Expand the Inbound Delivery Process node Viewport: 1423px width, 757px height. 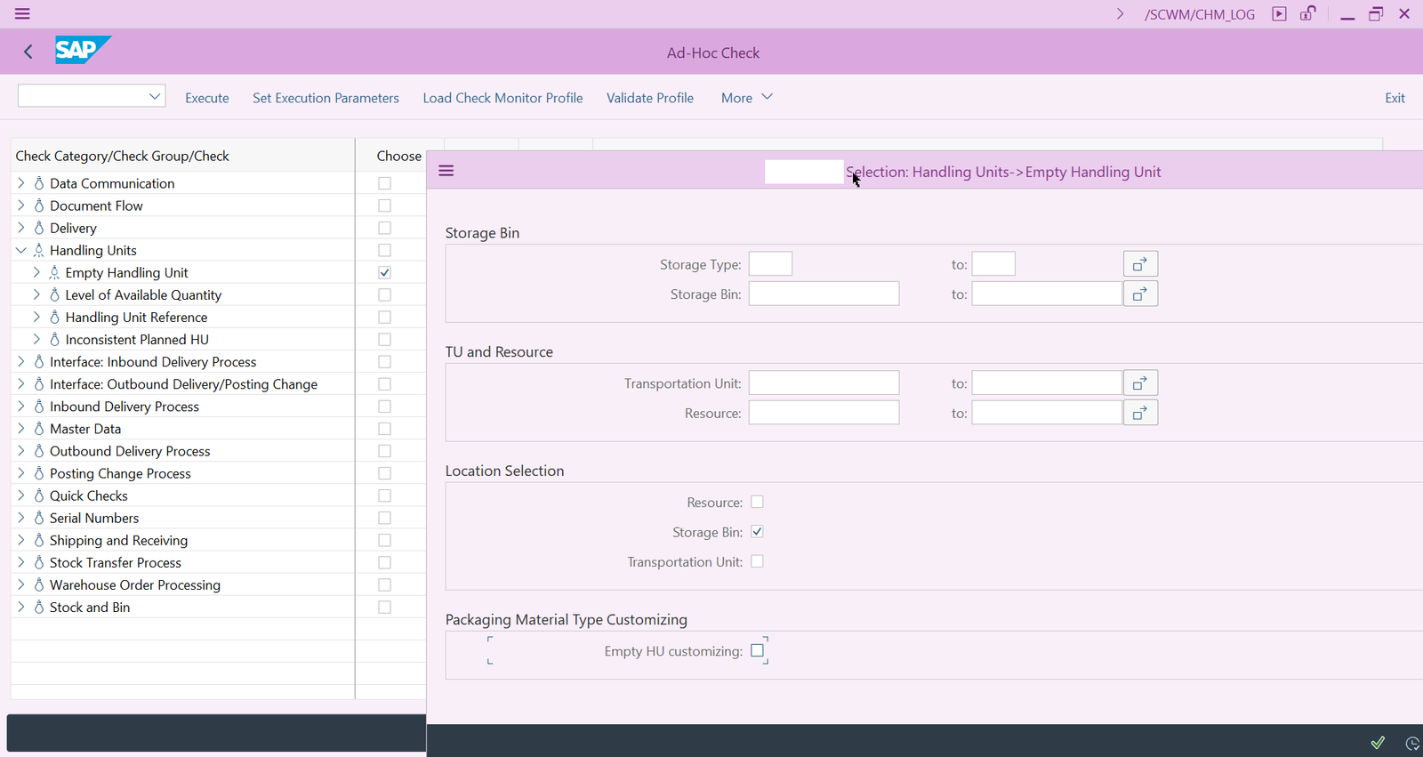pos(21,407)
